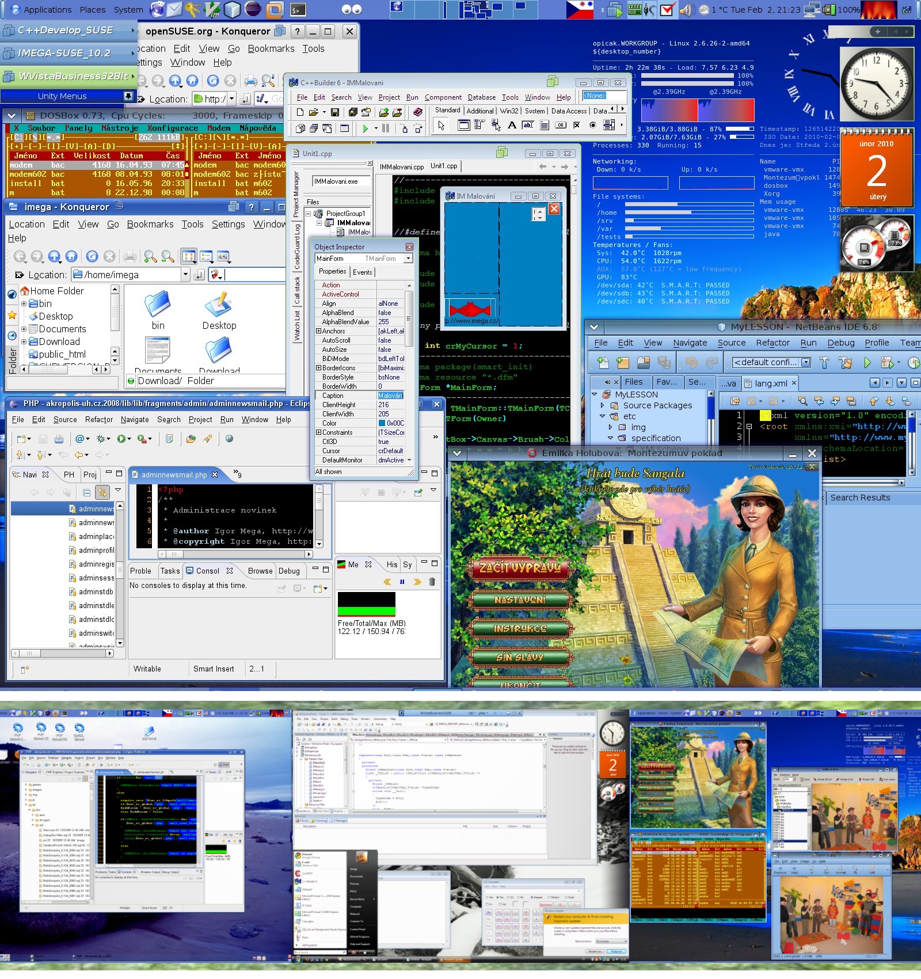The width and height of the screenshot is (921, 979).
Task: Click the Pause button in C++Builder toolbar
Action: pos(386,128)
